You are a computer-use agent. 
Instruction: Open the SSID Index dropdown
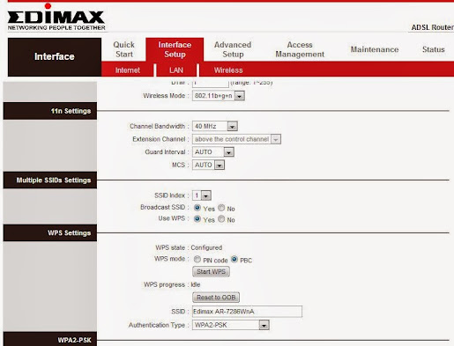(x=202, y=195)
